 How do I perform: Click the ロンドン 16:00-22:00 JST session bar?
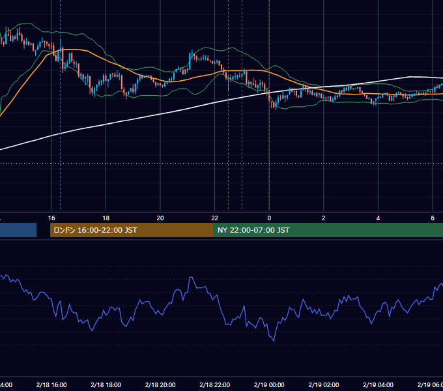[132, 230]
